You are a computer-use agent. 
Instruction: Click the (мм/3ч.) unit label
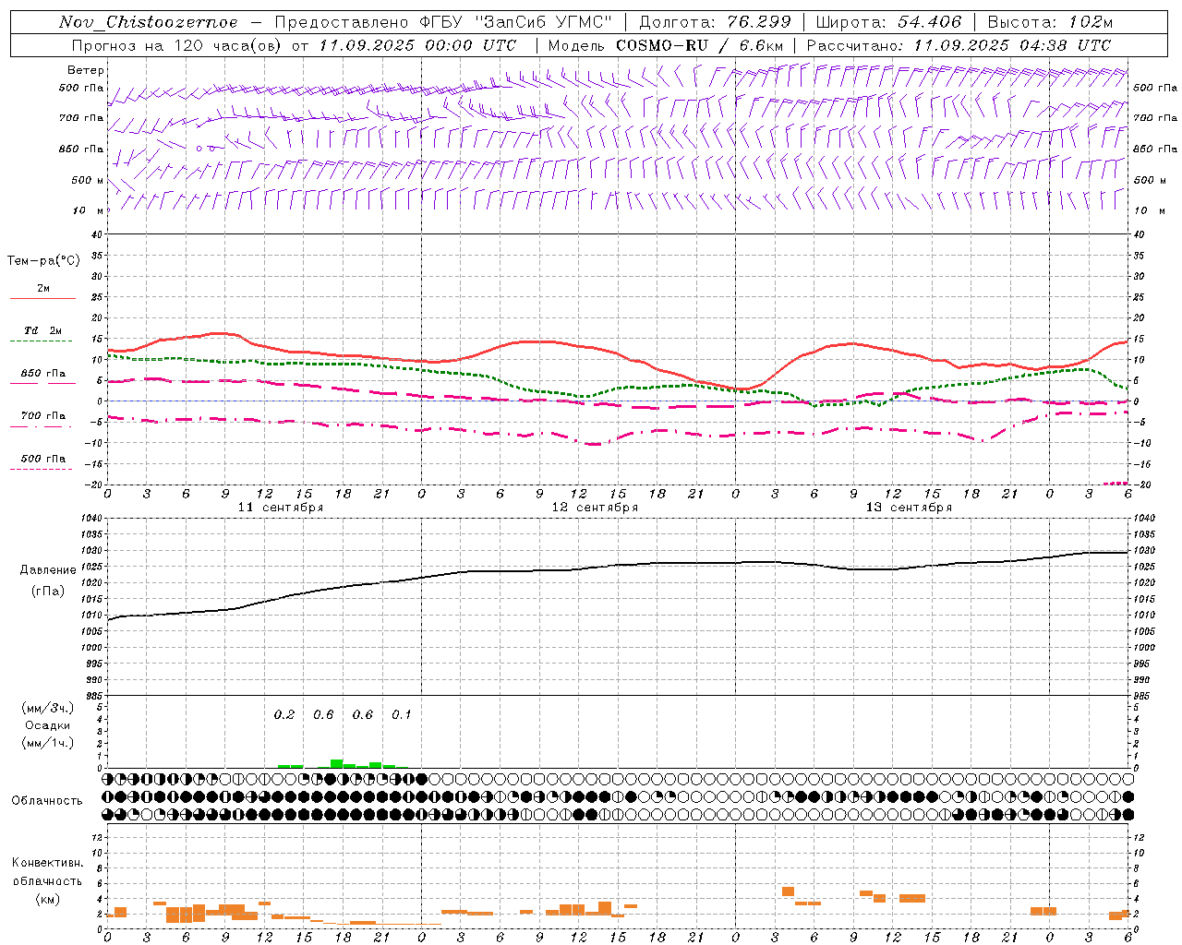(x=48, y=708)
